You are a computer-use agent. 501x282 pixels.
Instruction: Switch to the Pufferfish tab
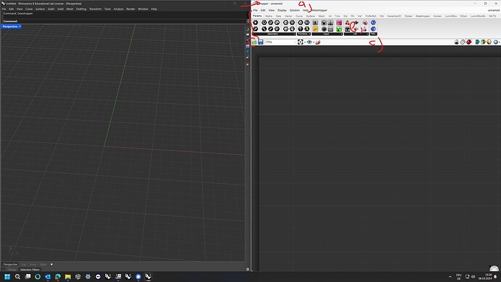370,16
